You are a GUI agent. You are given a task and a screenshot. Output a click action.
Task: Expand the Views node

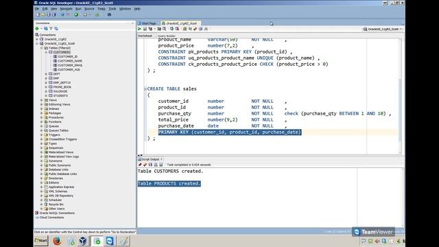(42, 100)
